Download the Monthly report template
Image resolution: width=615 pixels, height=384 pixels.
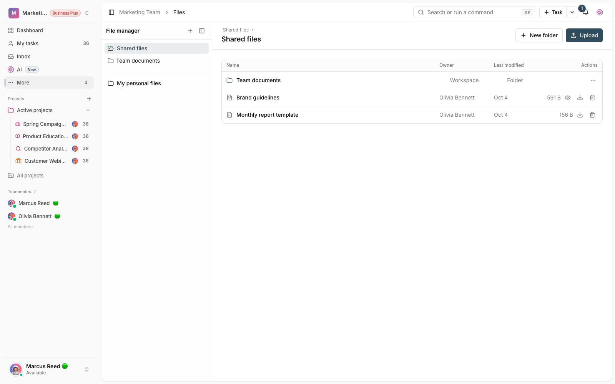(580, 115)
